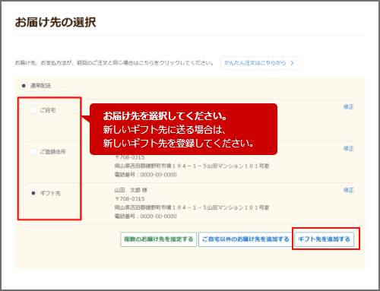Screen dimensions: 380x291
Task: Click the red instruction callout bubble
Action: click(x=183, y=129)
